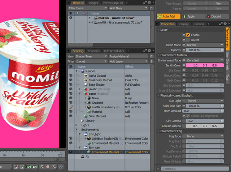
Task: Open the Add Layer dropdown
Action: click(128, 61)
